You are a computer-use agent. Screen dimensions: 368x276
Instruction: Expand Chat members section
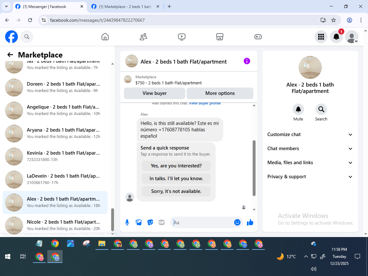310,149
